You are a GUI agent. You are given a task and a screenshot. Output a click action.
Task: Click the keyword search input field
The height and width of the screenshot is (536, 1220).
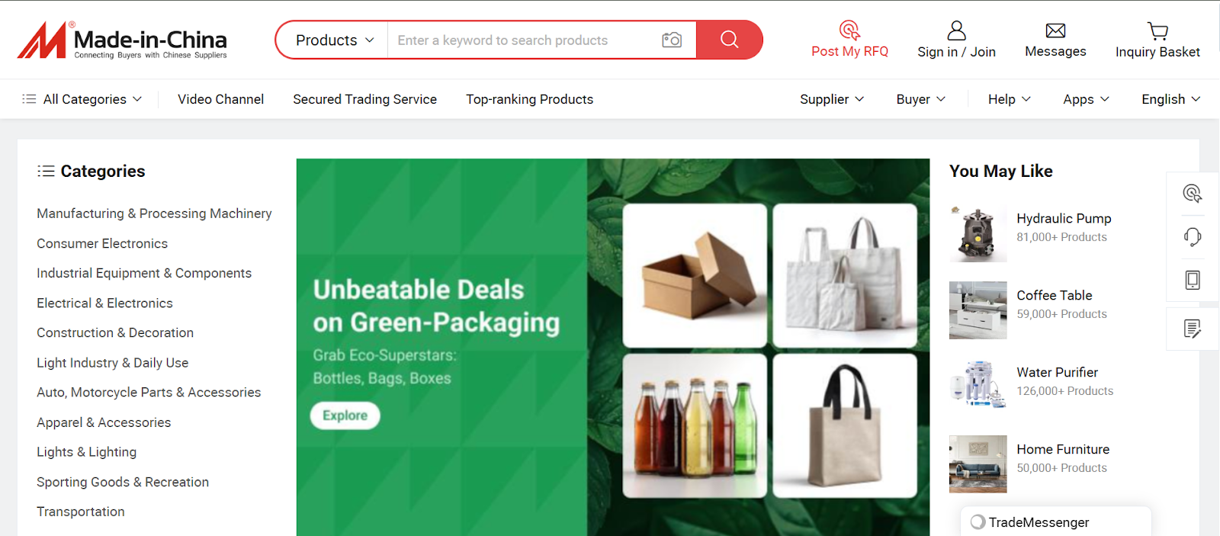(525, 40)
